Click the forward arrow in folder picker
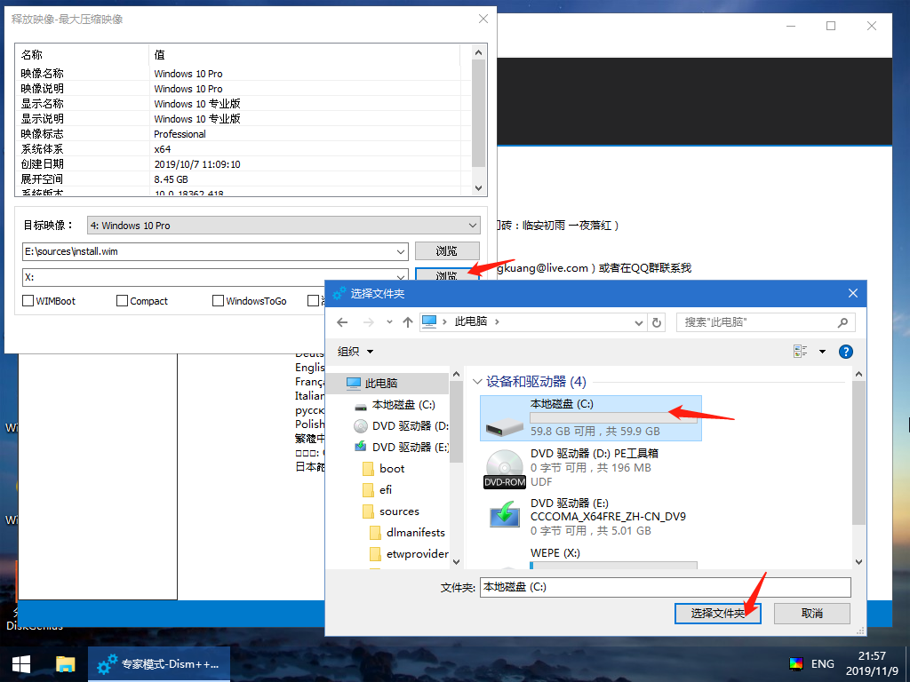This screenshot has width=910, height=682. tap(368, 322)
